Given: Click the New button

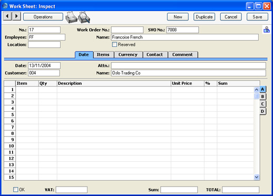Looking at the screenshot, I should (x=178, y=17).
